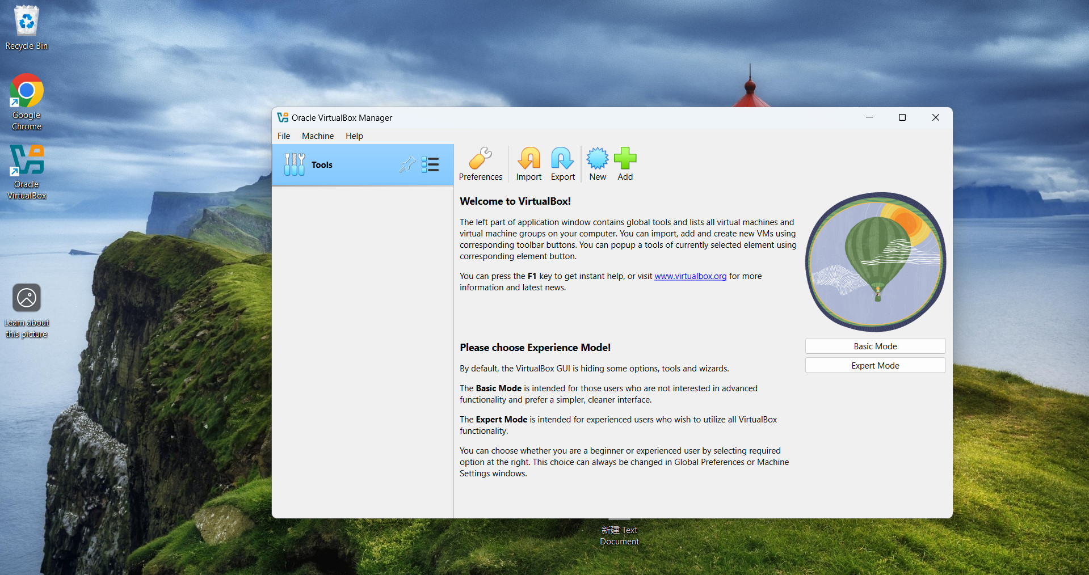Open the Tools list menu icon

click(430, 164)
